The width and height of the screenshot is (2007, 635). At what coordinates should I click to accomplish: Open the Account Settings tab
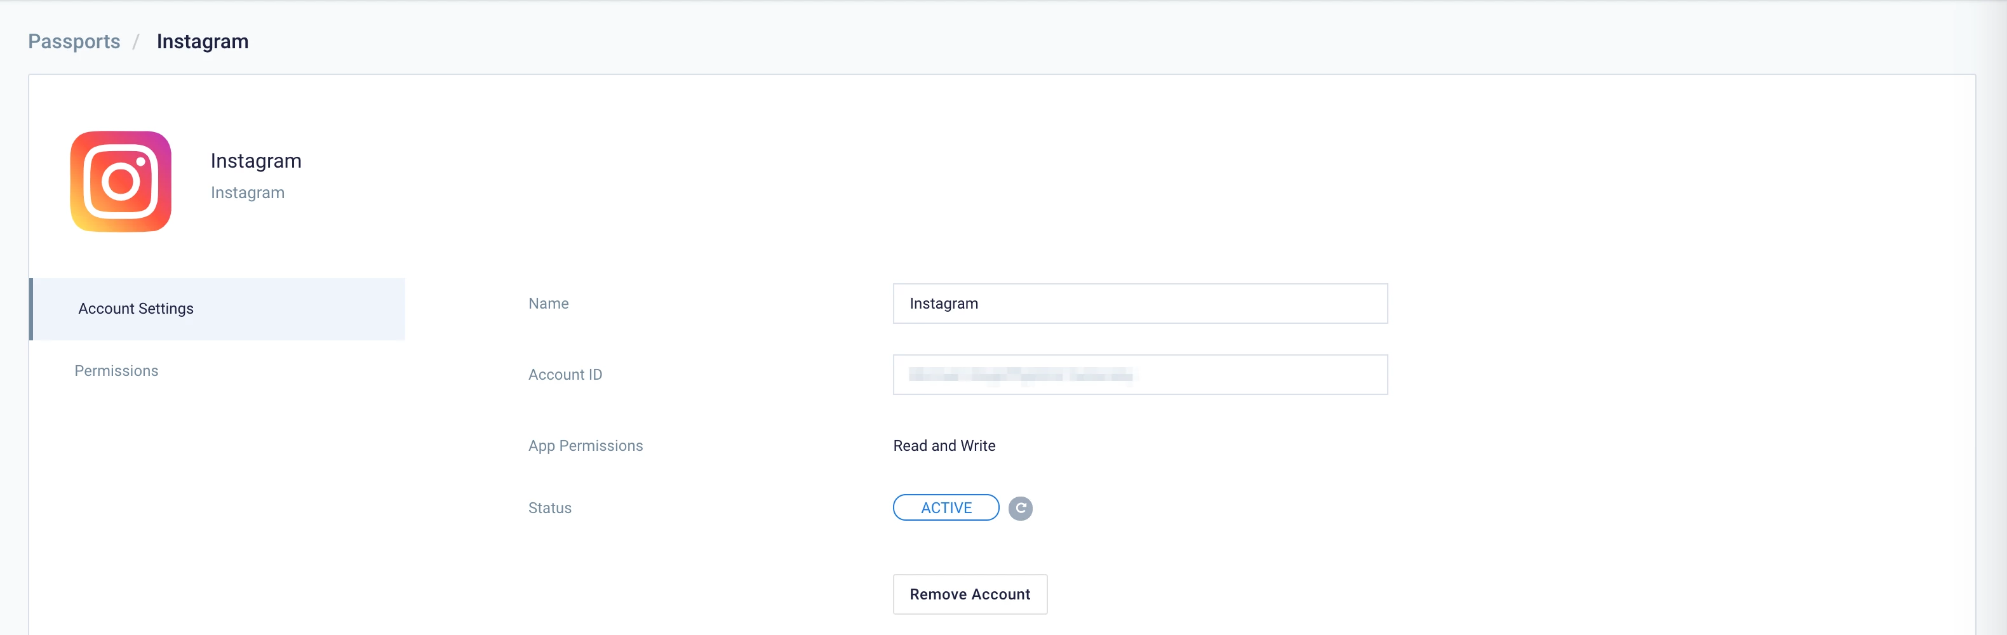pos(217,309)
